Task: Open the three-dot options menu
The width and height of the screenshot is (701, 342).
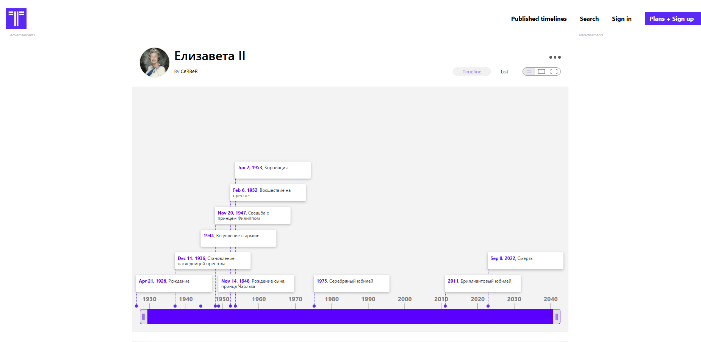Action: (555, 58)
